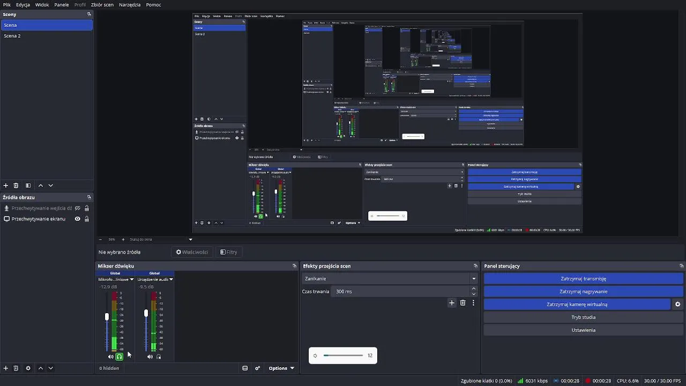Delete the selected scene using the Sceny trash icon
Image resolution: width=686 pixels, height=386 pixels.
[x=16, y=185]
